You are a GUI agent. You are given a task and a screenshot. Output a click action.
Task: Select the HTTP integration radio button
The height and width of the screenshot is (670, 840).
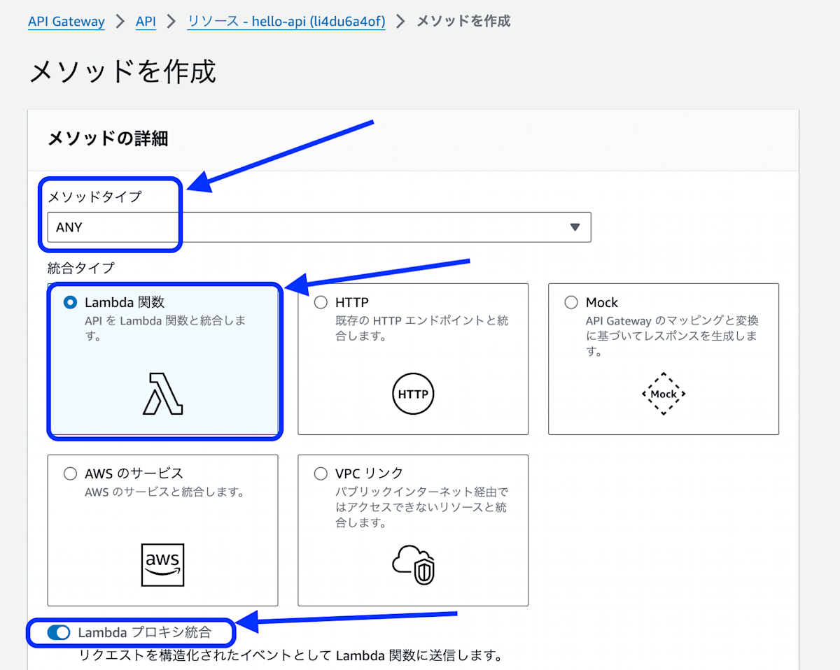[321, 302]
